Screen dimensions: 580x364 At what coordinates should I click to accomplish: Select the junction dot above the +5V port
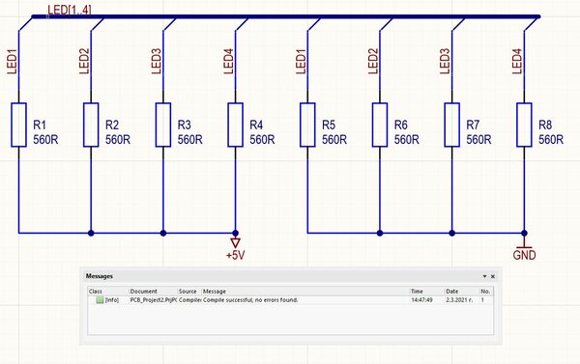coord(235,234)
